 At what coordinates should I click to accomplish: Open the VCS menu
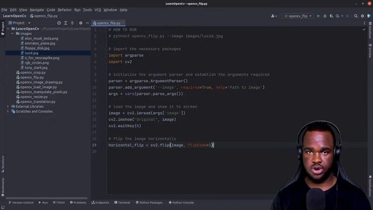tap(98, 10)
